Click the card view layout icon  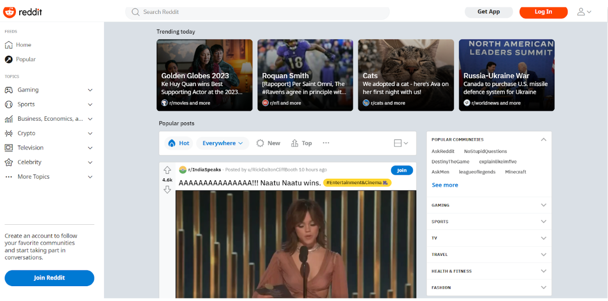pyautogui.click(x=398, y=143)
